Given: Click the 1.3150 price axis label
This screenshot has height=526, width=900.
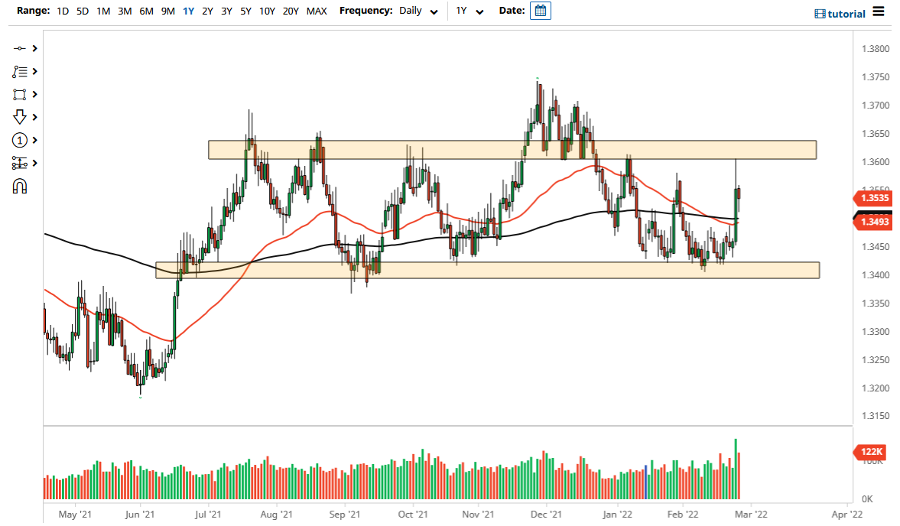Looking at the screenshot, I should click(x=876, y=416).
